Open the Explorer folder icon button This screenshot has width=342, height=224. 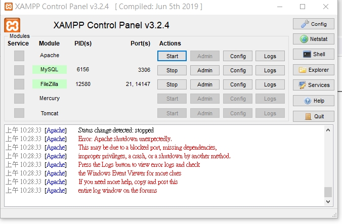pos(314,70)
